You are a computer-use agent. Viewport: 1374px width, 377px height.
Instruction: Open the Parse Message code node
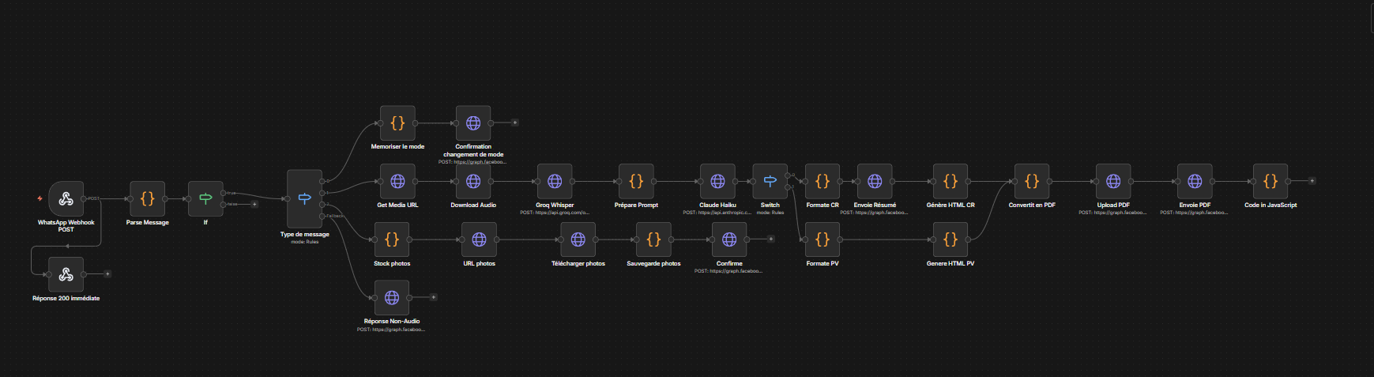click(147, 198)
